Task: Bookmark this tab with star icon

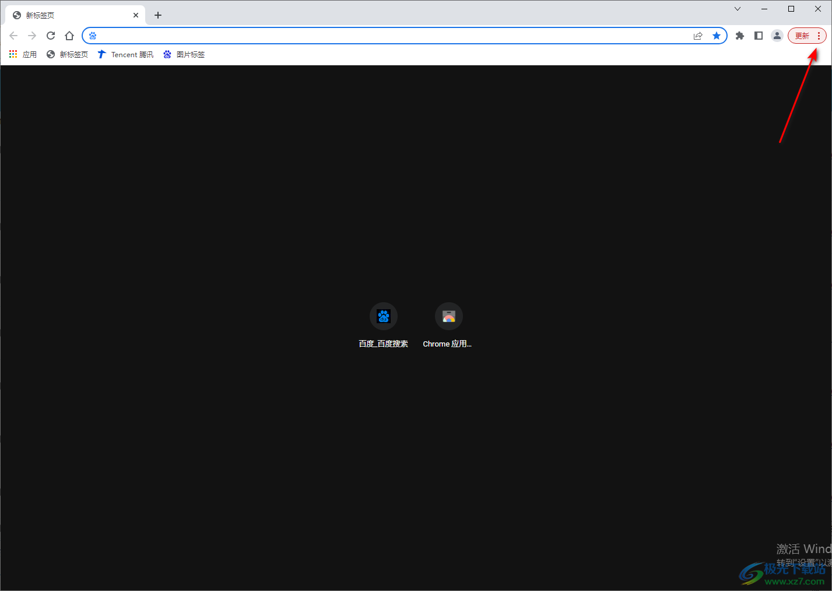Action: point(717,36)
